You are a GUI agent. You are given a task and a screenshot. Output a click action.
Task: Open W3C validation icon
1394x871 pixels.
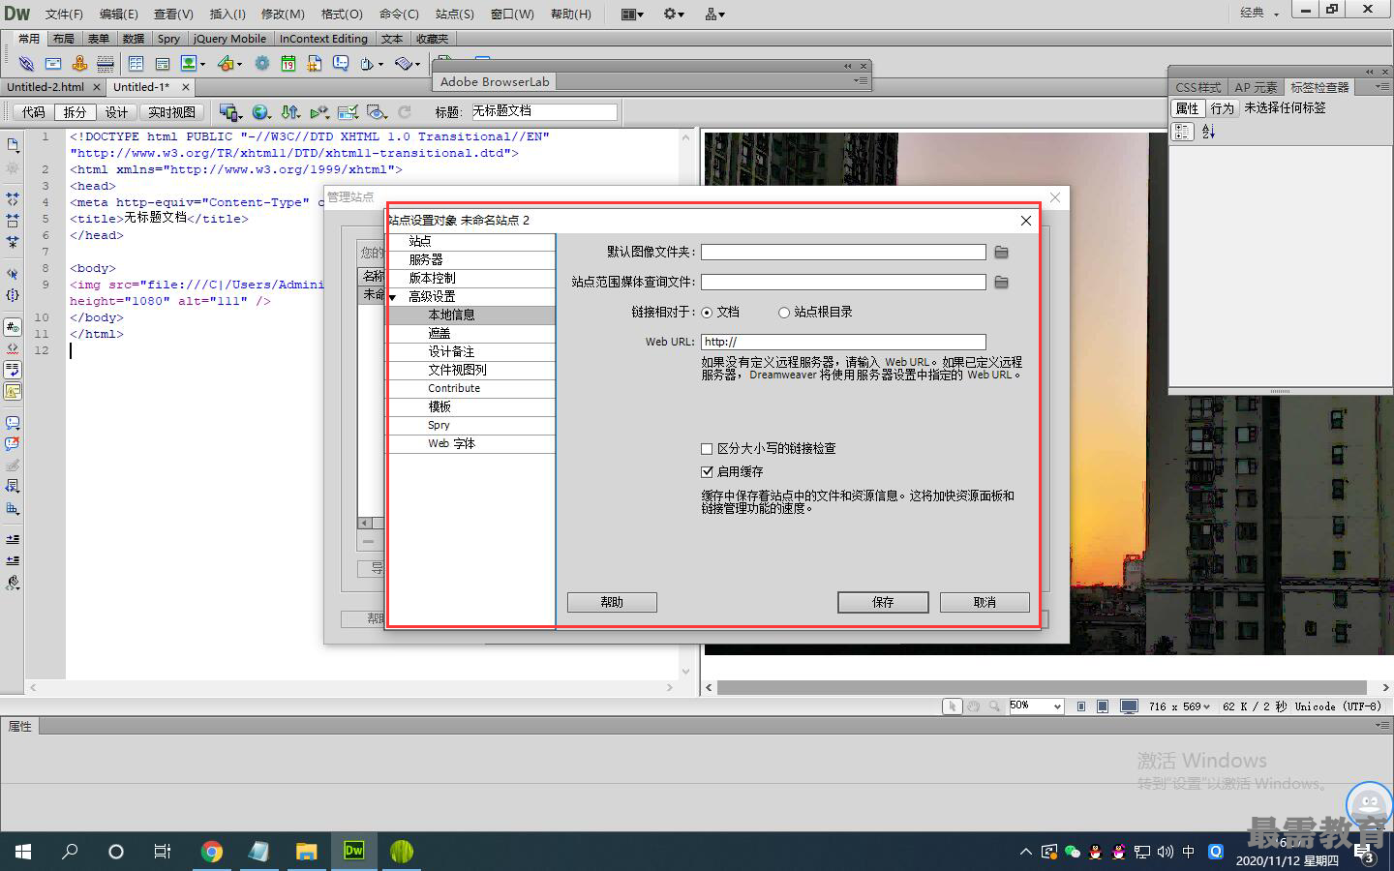click(318, 112)
